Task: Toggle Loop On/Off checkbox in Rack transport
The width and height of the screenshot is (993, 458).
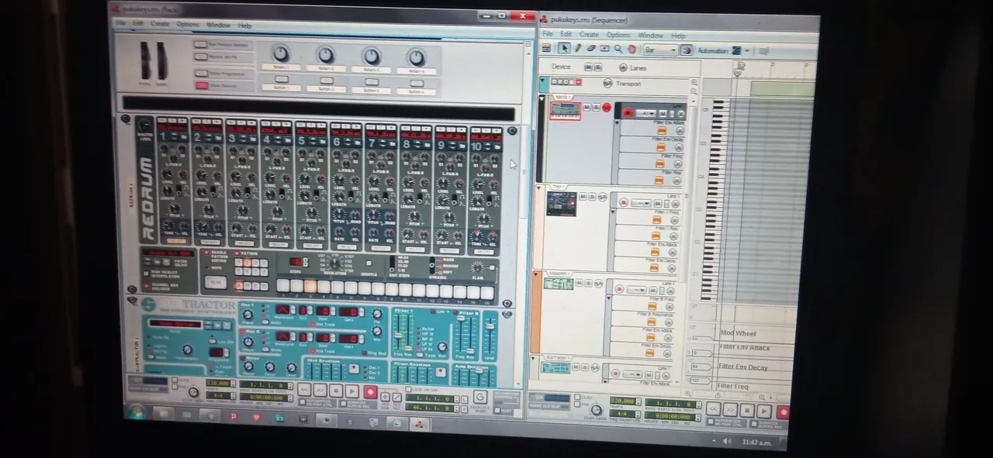Action: point(407,390)
